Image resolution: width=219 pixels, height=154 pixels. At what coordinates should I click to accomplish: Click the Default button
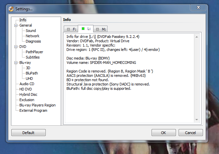[28, 133]
